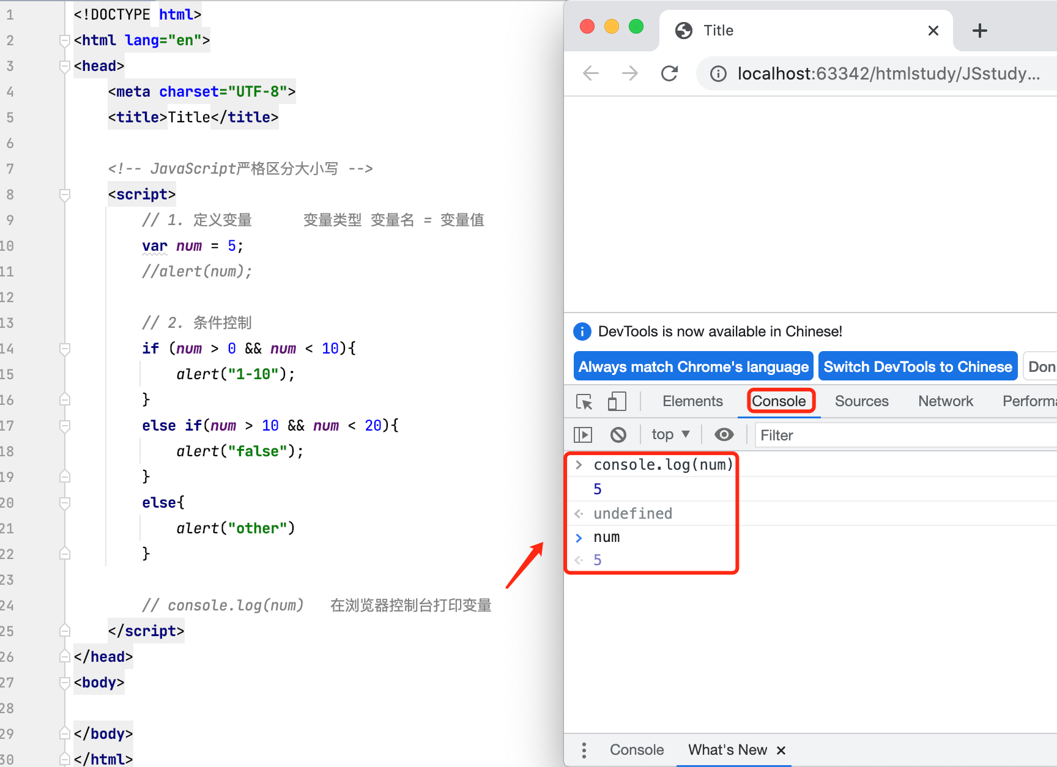The image size is (1057, 767).
Task: Toggle live expression eye icon
Action: tap(724, 435)
